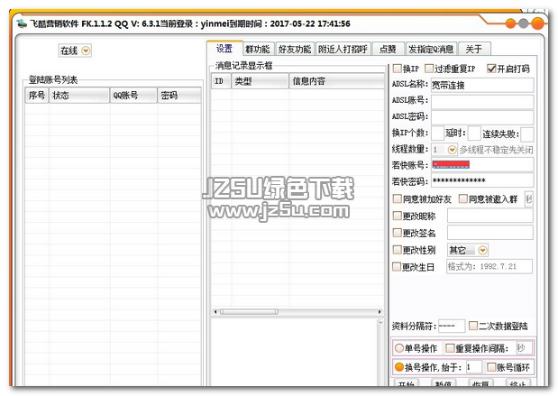Click the ADSL密码 input field
This screenshot has width=558, height=396.
482,117
